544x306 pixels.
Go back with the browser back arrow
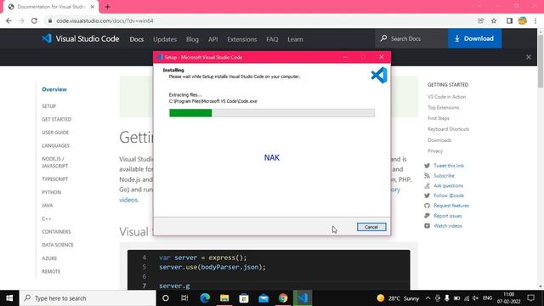pyautogui.click(x=8, y=20)
